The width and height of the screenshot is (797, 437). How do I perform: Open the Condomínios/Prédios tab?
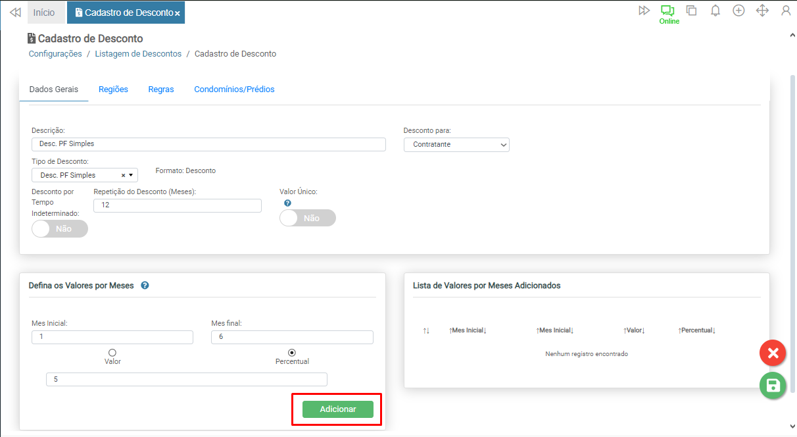234,90
